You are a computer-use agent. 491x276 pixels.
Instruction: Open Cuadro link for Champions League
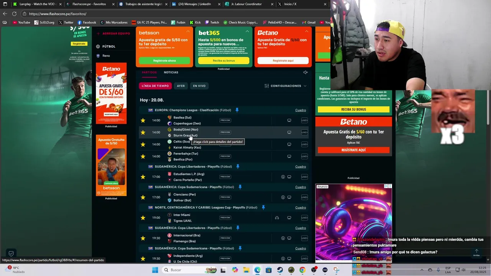tap(301, 110)
